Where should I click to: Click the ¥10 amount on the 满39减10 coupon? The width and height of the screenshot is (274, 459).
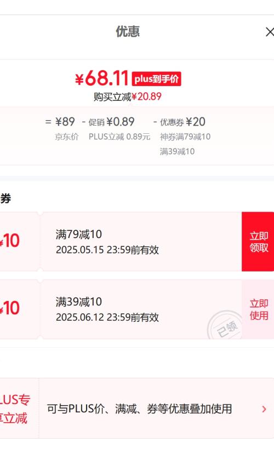(10, 308)
